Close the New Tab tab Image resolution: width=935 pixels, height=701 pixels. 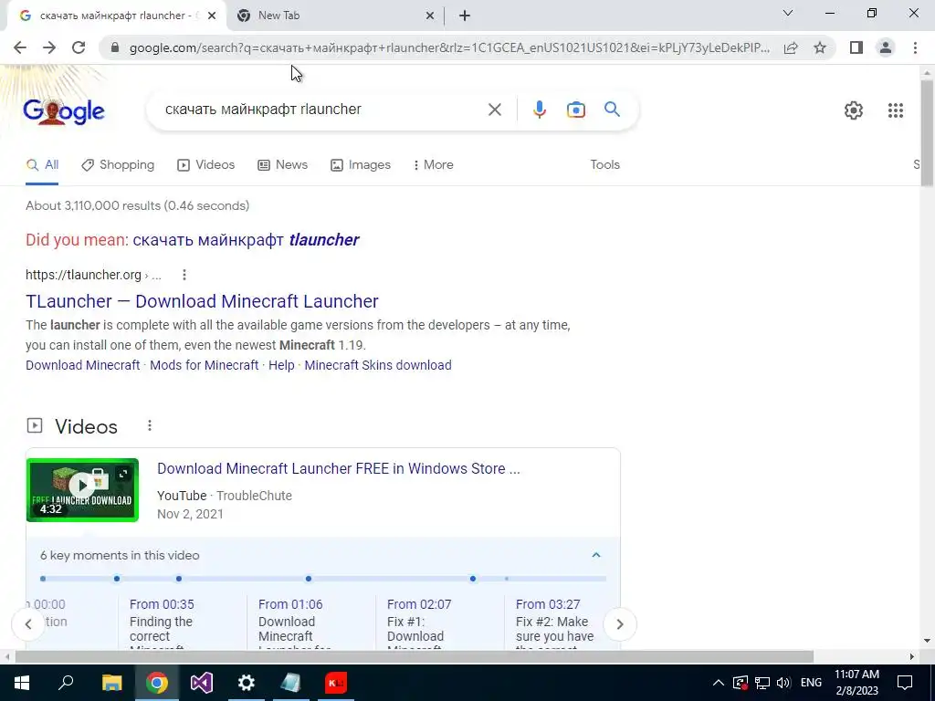click(x=430, y=16)
